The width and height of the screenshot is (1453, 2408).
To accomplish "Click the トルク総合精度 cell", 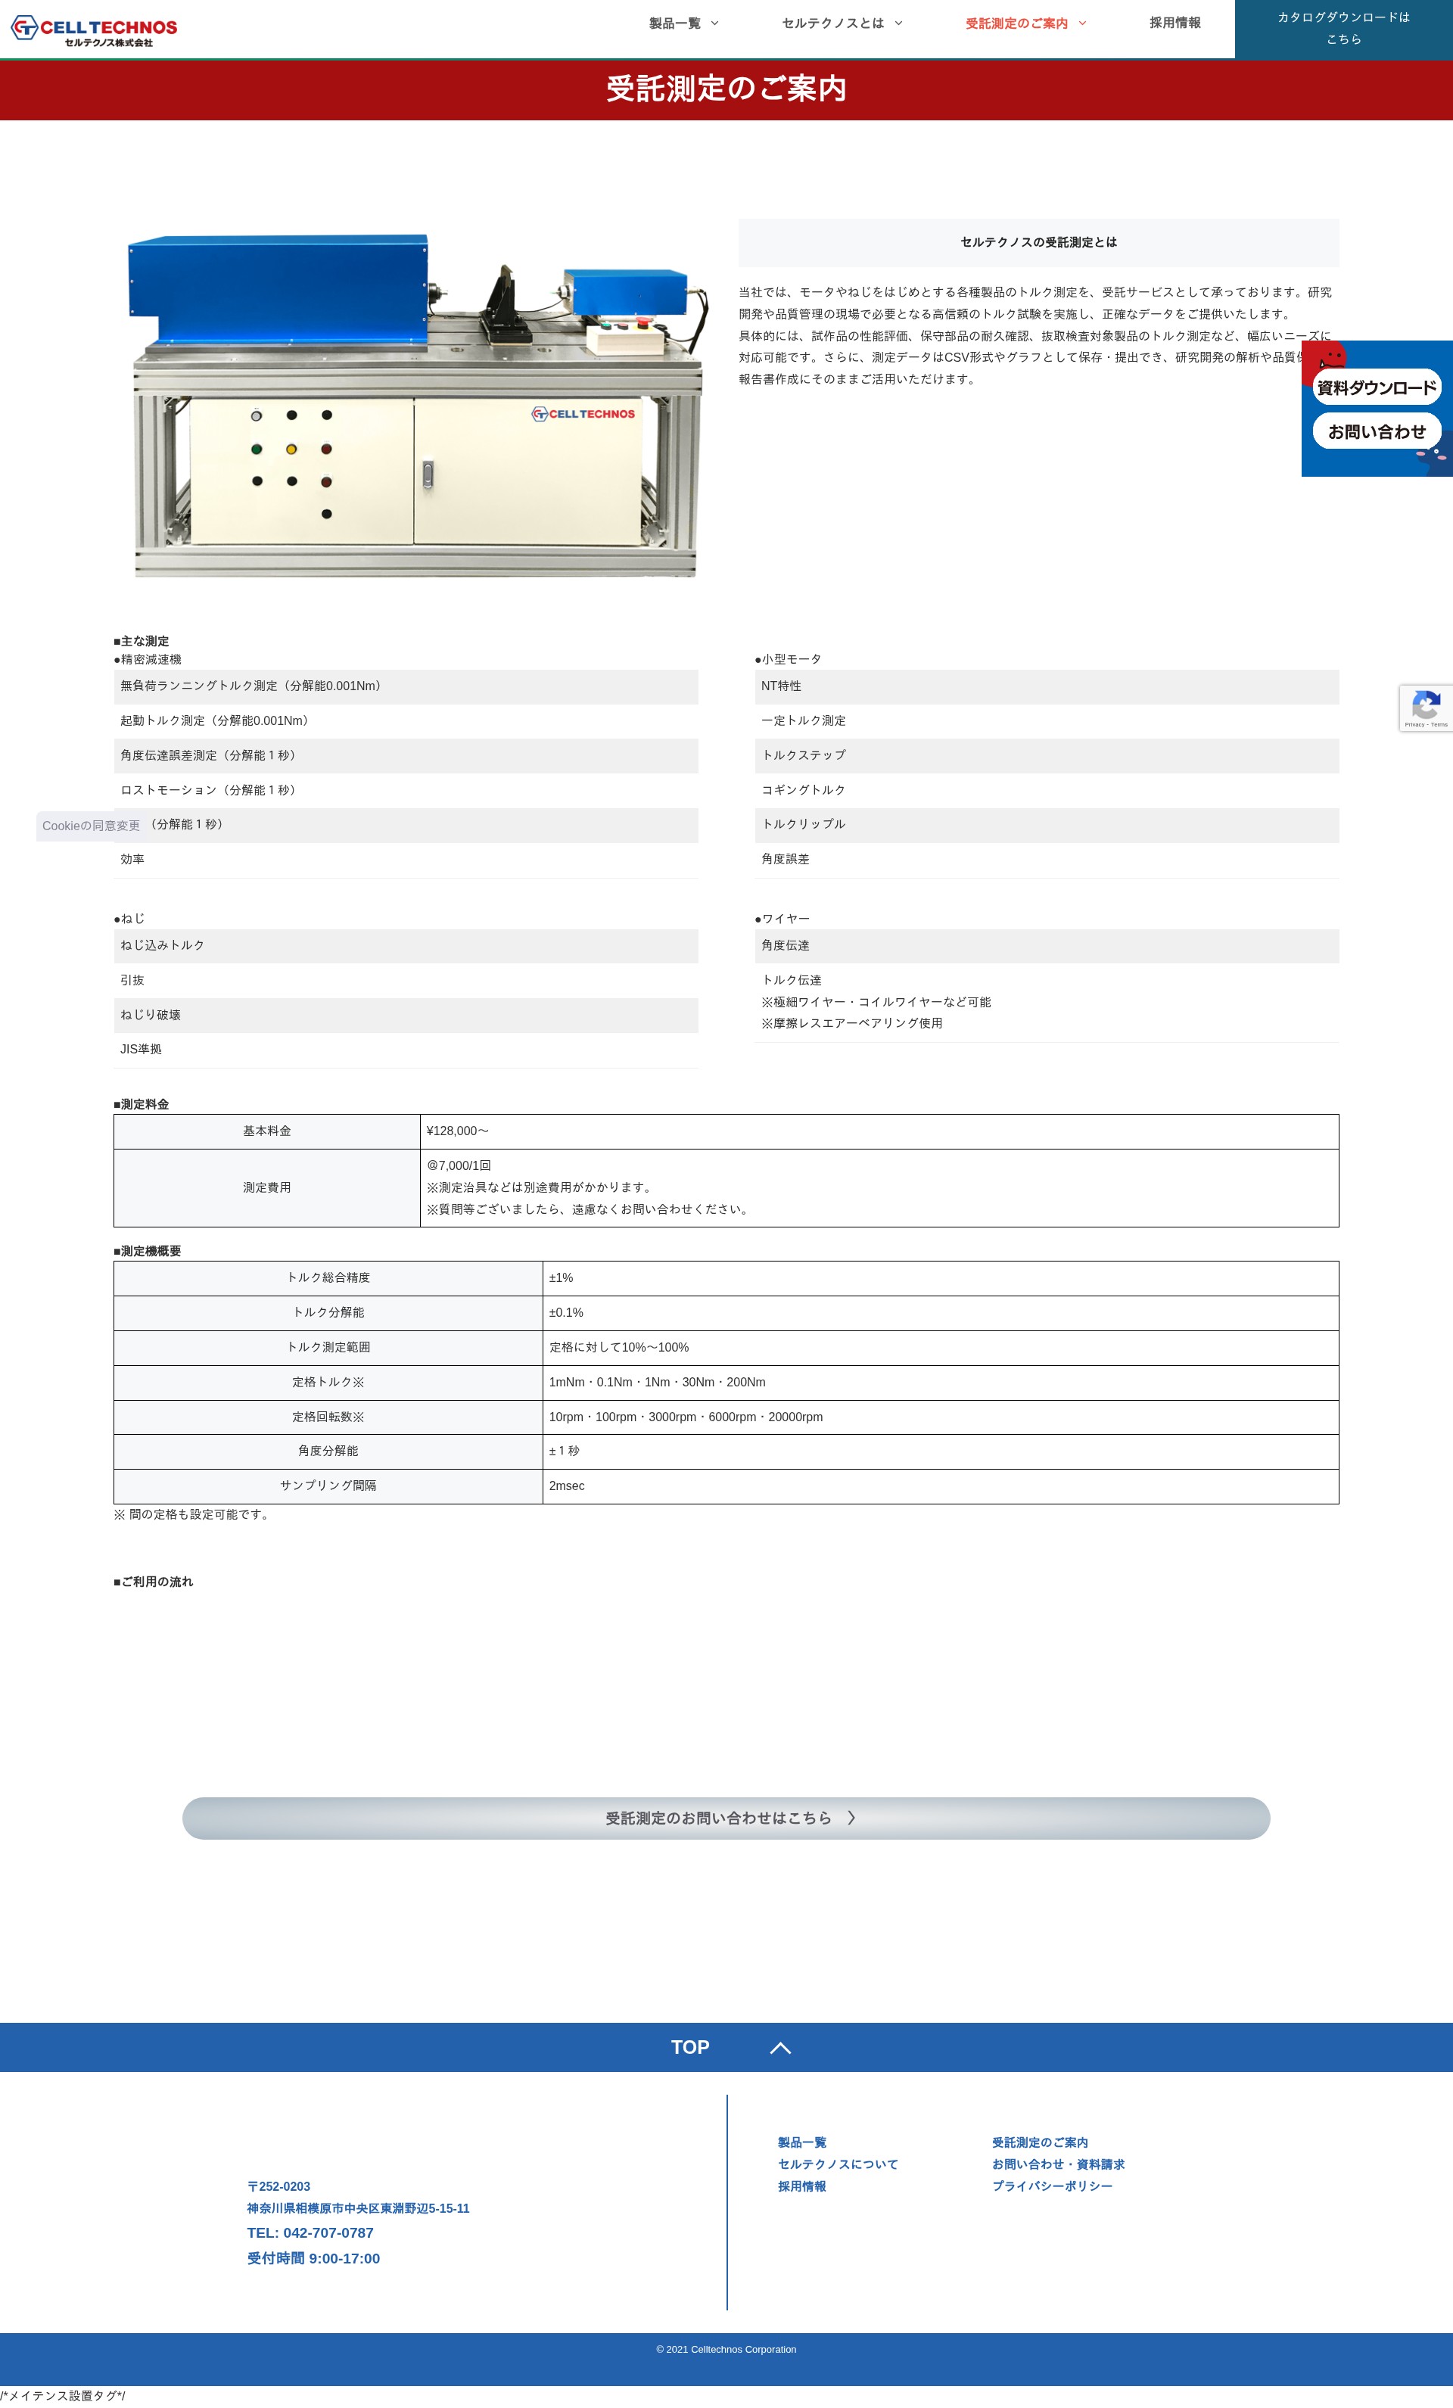I will click(x=328, y=1278).
